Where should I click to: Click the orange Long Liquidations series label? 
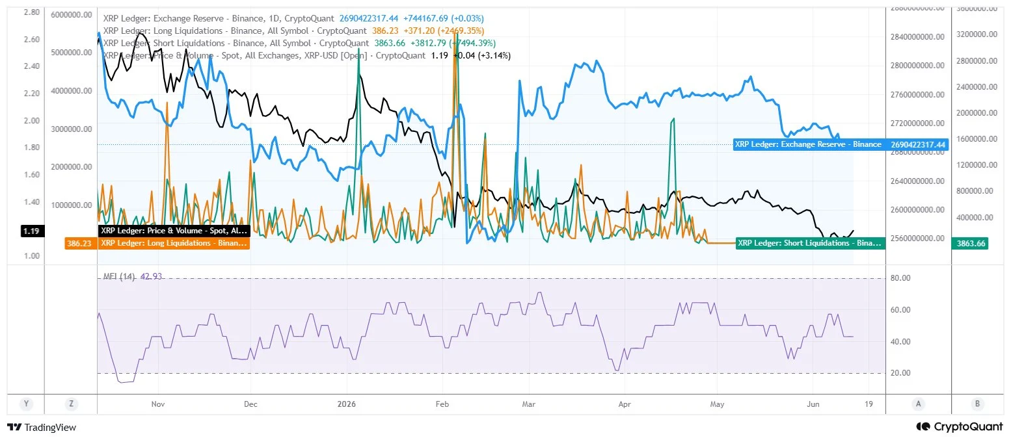tap(174, 243)
